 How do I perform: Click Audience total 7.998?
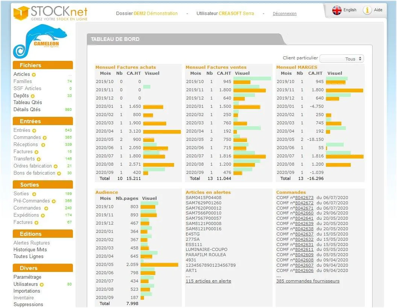132,303
